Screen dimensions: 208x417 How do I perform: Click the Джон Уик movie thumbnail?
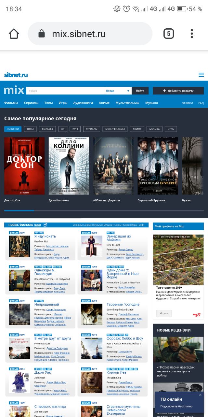(19, 382)
